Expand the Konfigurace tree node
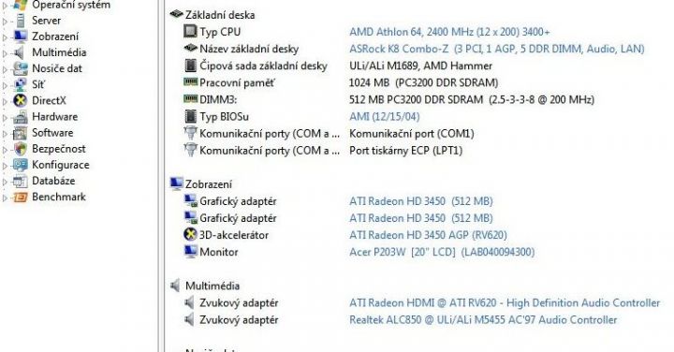Image resolution: width=674 pixels, height=352 pixels. tap(6, 166)
